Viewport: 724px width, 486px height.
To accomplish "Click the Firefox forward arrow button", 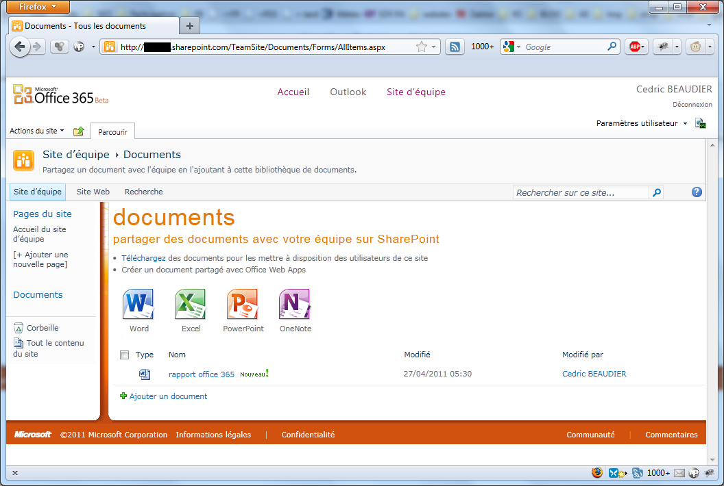I will [38, 47].
